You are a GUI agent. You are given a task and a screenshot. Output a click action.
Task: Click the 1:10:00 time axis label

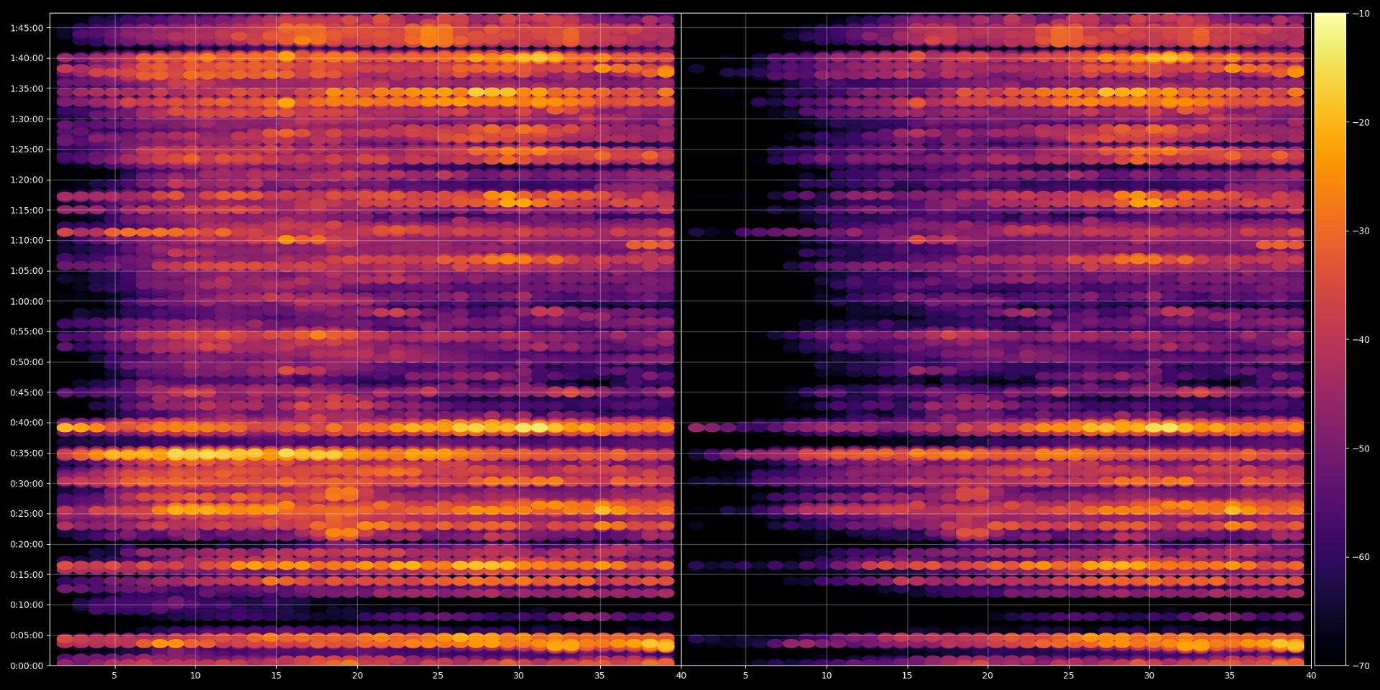tap(27, 240)
